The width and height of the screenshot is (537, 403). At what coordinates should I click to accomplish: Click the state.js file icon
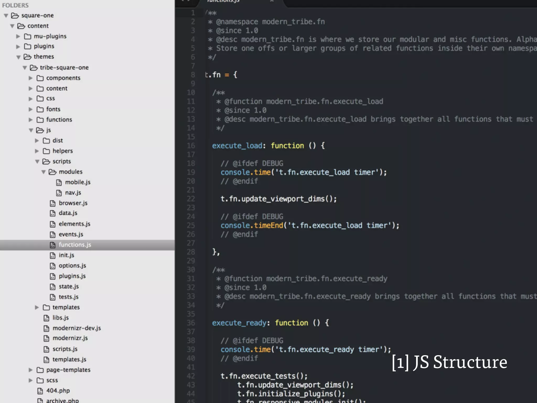[53, 287]
